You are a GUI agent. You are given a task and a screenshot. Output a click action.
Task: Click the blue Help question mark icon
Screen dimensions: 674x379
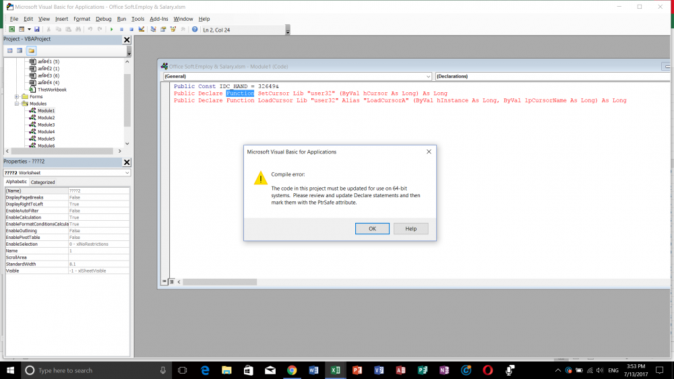click(x=195, y=30)
